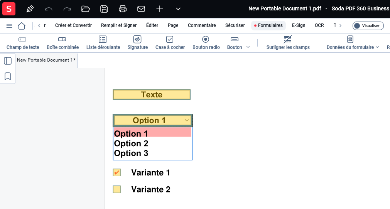Screen dimensions: 390x209
Task: Send the document by email
Action: [141, 9]
